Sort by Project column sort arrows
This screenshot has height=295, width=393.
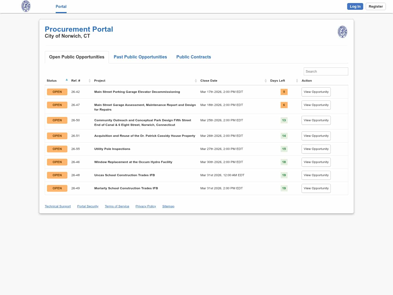(x=196, y=81)
